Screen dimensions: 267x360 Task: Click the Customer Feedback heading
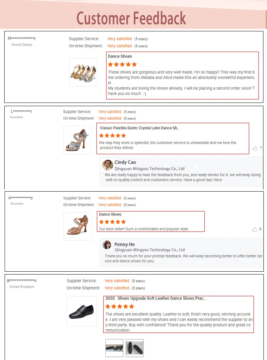point(131,18)
